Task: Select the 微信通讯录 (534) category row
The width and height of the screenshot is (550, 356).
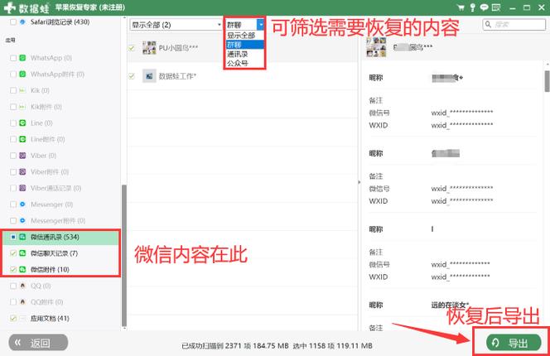Action: point(60,237)
